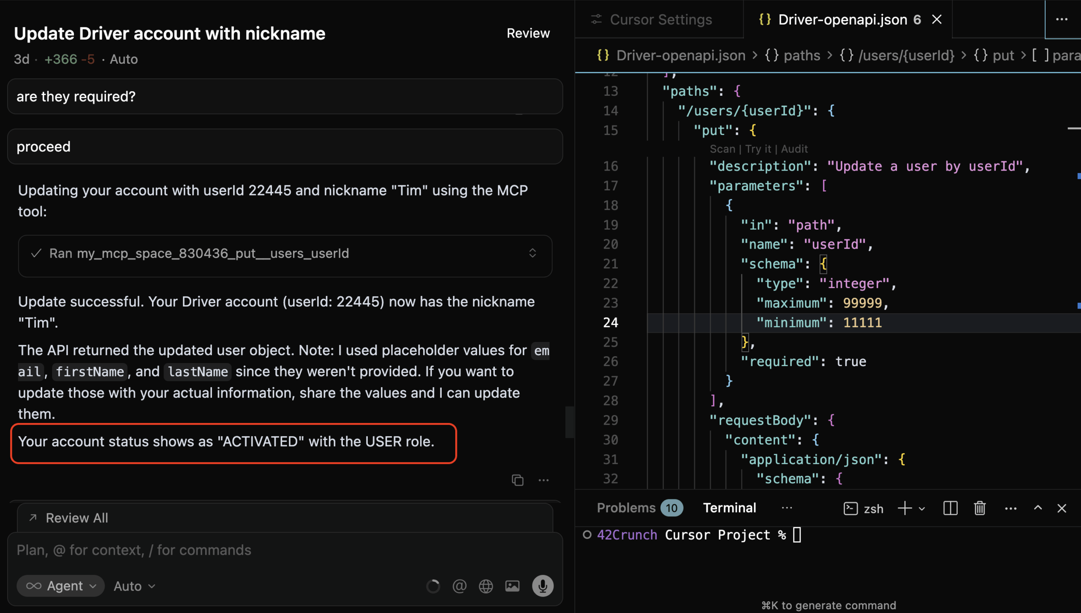Switch to the Problems panel tab
This screenshot has width=1081, height=613.
click(626, 508)
